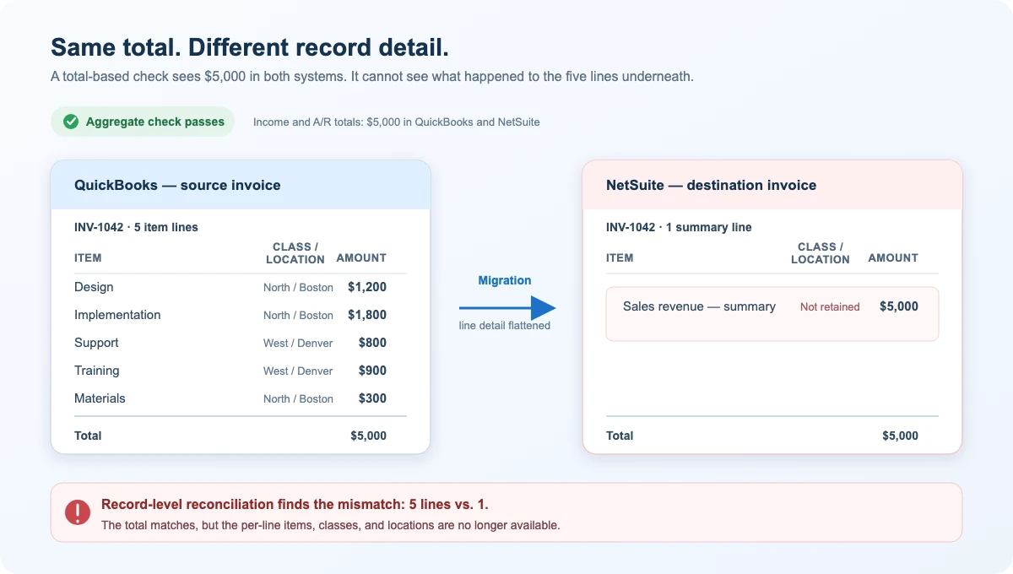
Task: Click the Design item row label
Action: coord(94,287)
